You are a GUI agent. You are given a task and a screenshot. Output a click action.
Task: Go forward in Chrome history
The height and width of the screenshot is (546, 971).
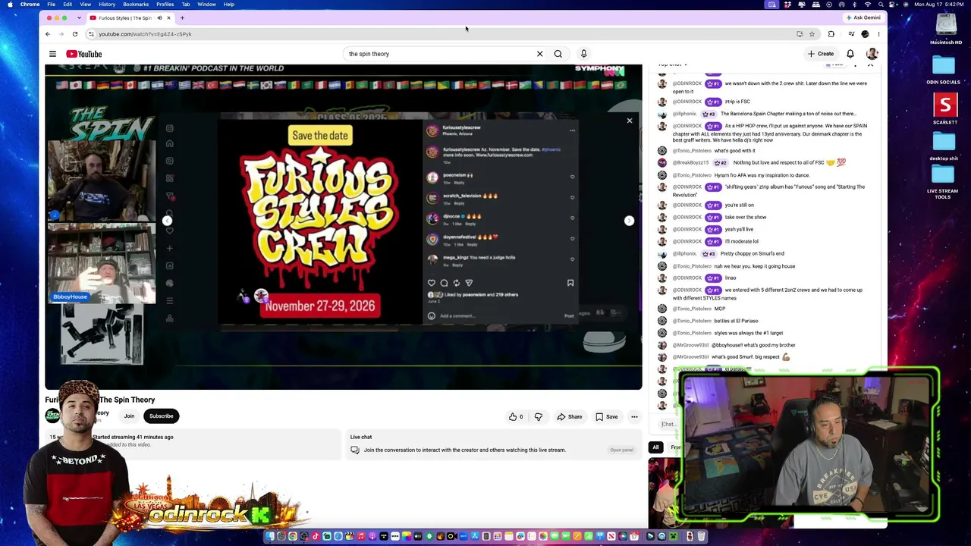61,34
